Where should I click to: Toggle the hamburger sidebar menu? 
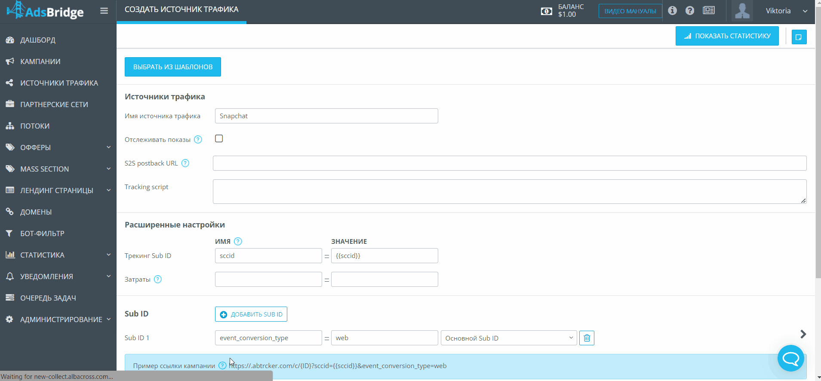(104, 11)
